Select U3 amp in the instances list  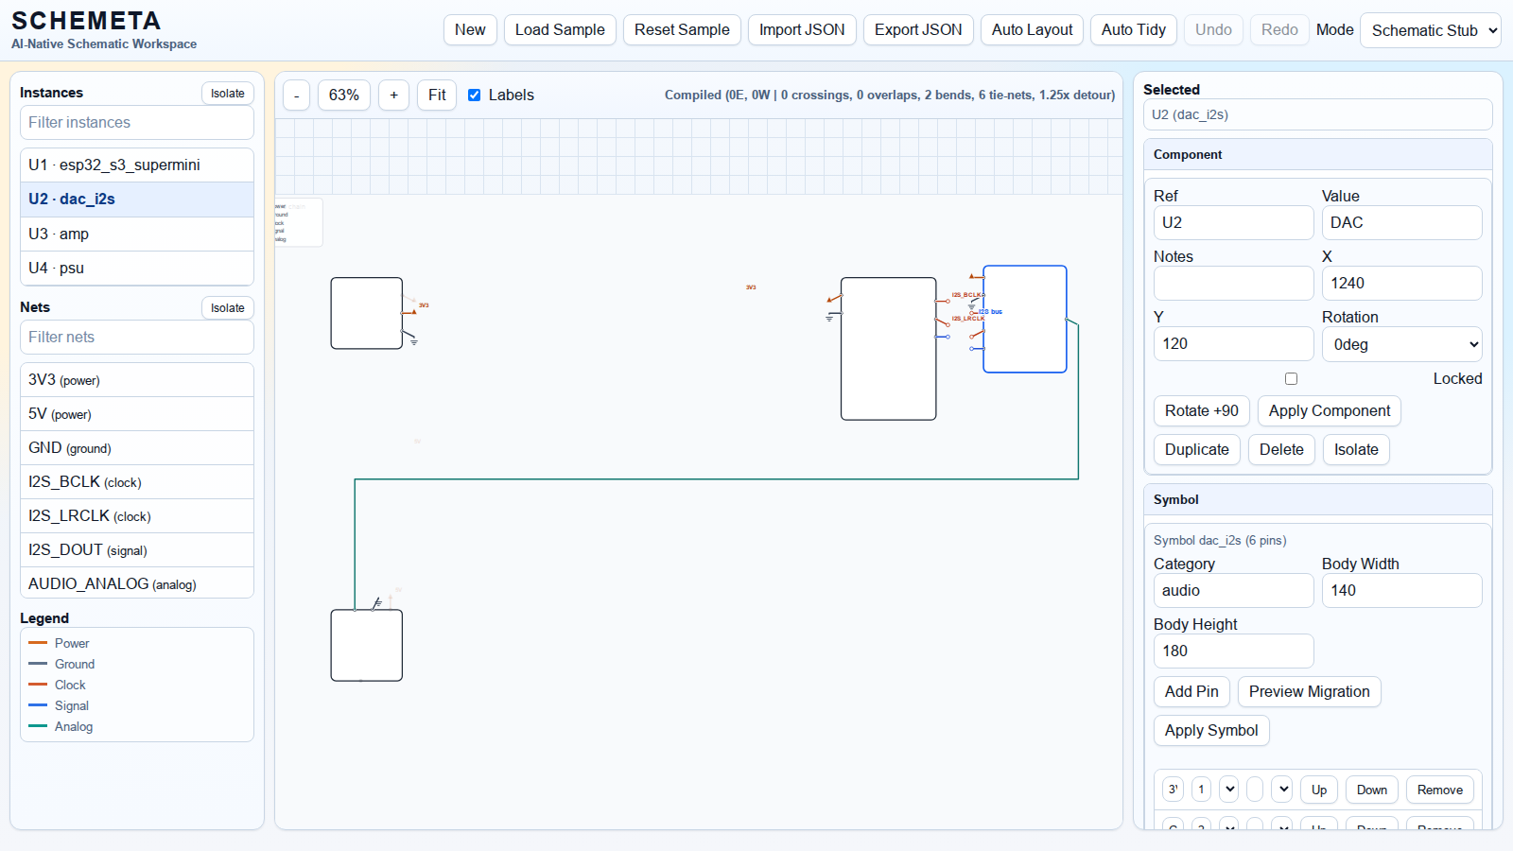tap(137, 234)
